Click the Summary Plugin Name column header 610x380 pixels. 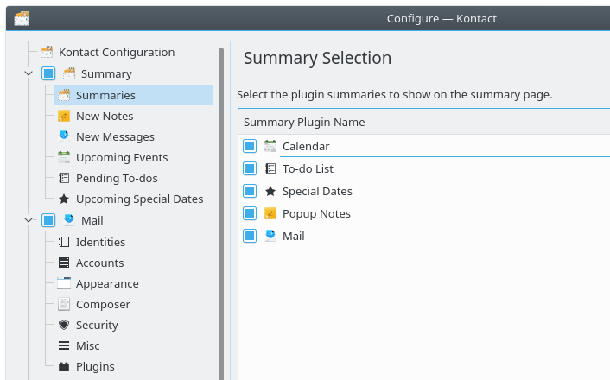[304, 123]
